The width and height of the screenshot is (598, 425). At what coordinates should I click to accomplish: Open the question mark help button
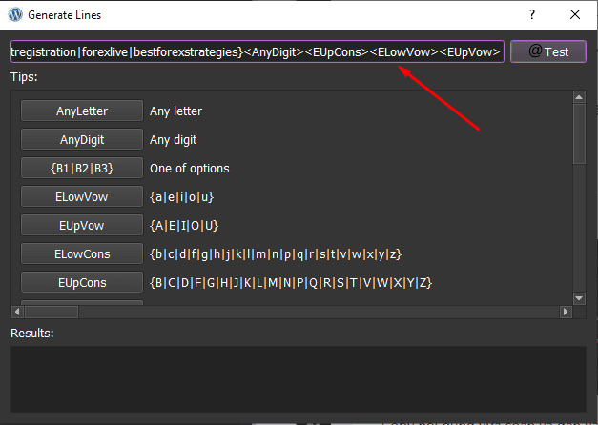click(532, 15)
